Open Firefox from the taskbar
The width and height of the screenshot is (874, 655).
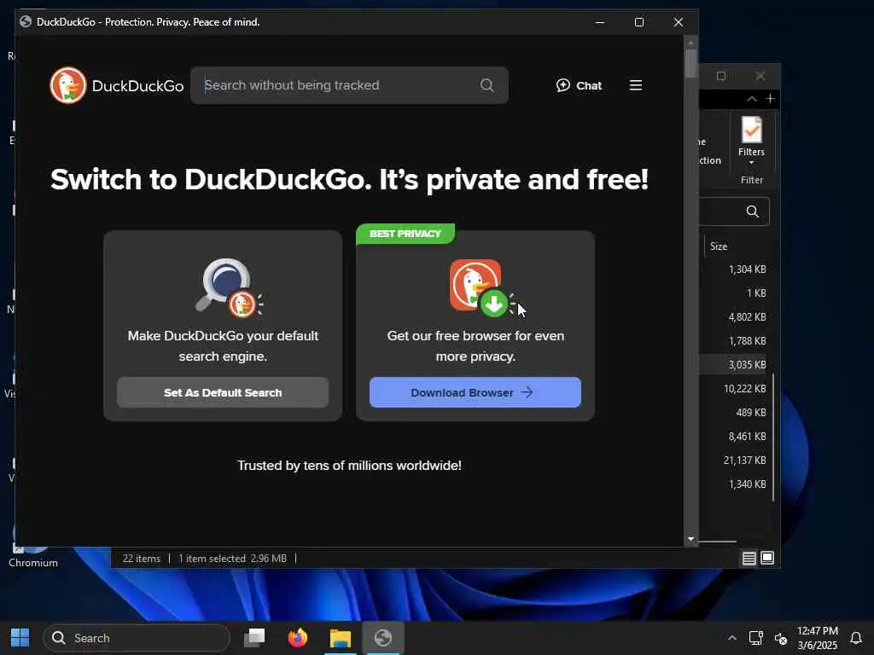[x=298, y=638]
